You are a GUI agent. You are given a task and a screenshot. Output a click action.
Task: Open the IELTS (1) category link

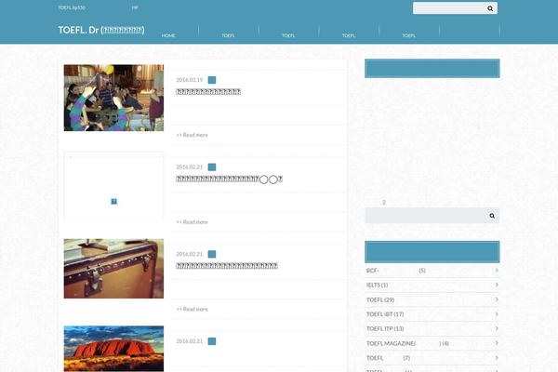377,285
